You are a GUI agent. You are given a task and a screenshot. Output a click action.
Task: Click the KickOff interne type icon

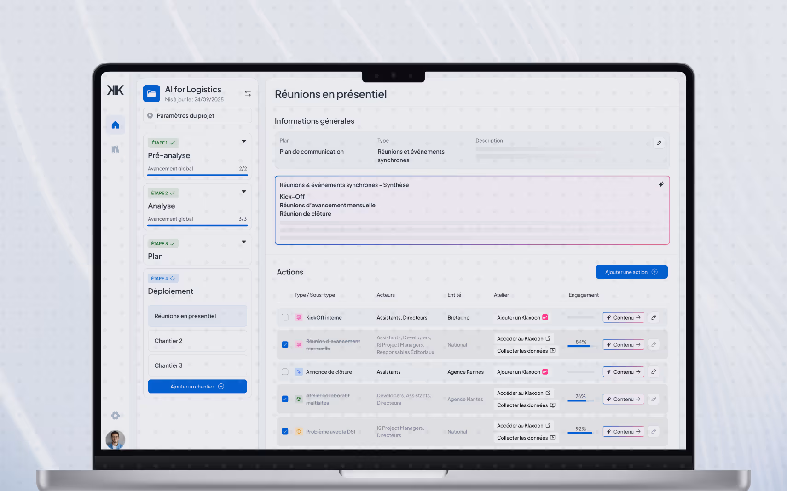299,318
